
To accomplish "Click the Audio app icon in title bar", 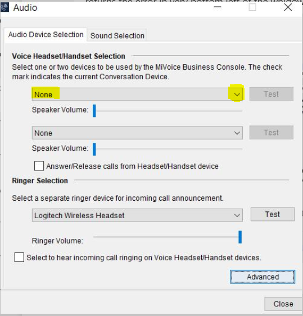I will point(4,7).
